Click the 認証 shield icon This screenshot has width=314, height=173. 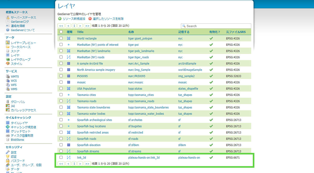[x=8, y=156]
